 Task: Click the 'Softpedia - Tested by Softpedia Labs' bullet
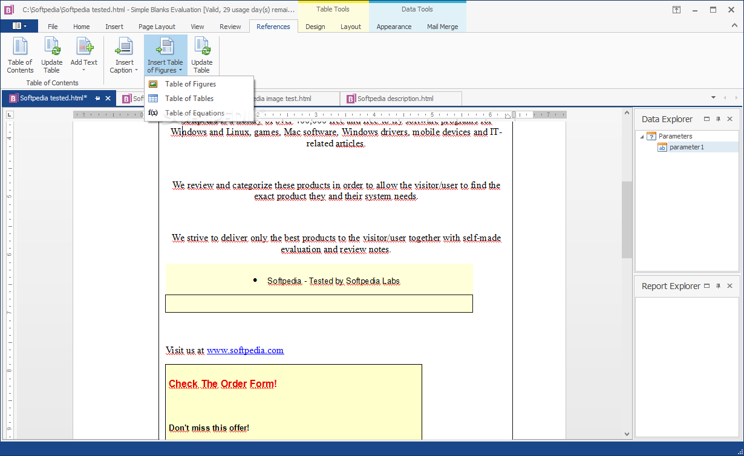[x=333, y=281]
